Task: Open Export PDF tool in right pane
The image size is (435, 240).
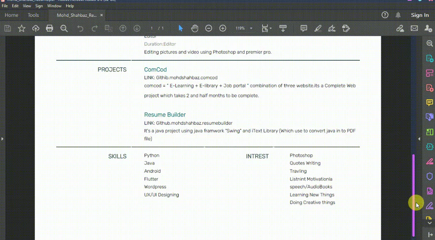Action: pyautogui.click(x=429, y=58)
